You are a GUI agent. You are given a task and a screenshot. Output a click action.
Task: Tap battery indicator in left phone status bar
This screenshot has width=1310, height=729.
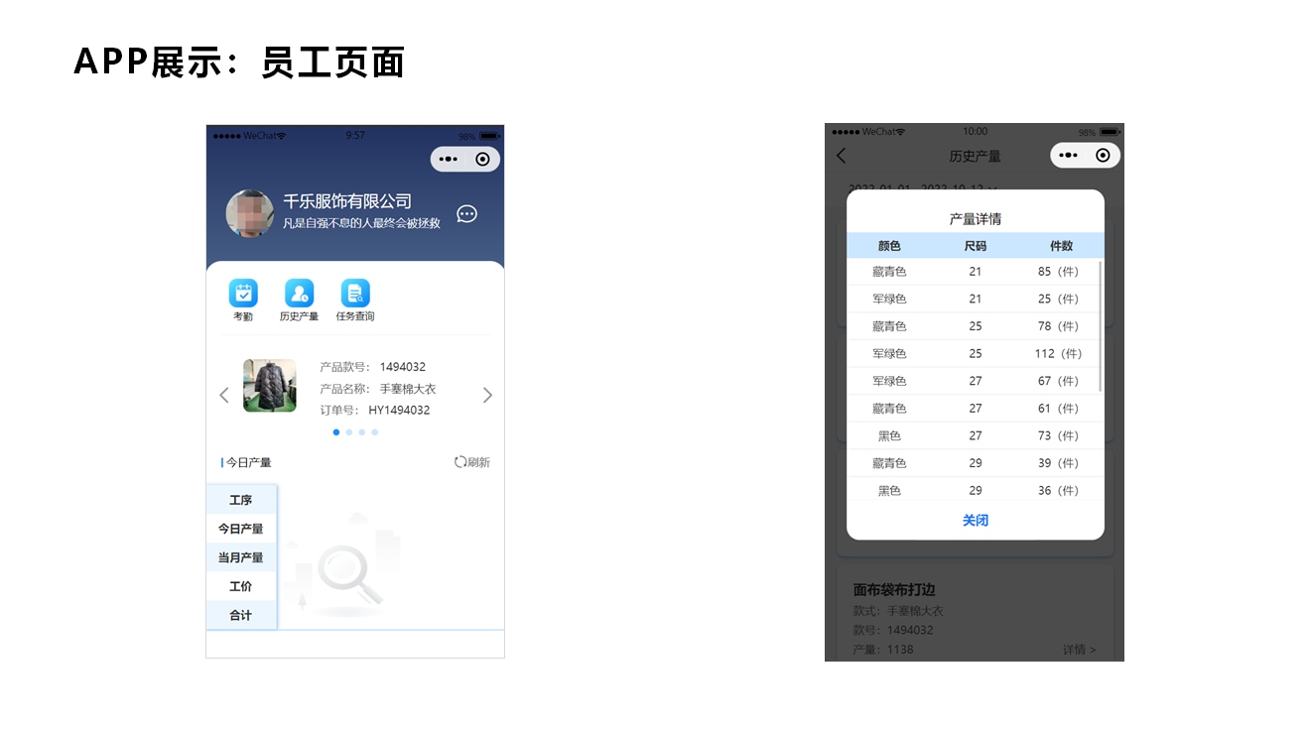489,136
